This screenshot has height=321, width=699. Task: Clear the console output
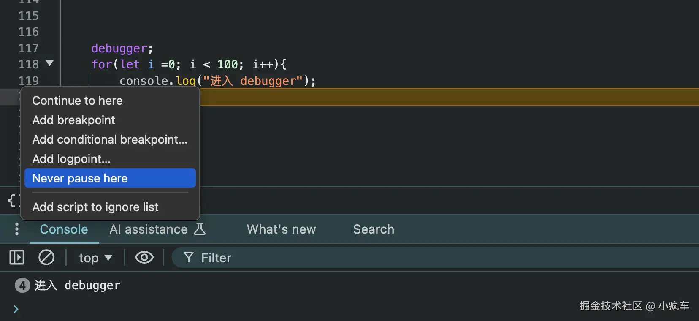click(46, 257)
